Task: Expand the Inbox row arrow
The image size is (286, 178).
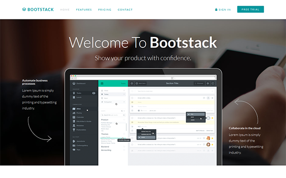Action: (124, 91)
